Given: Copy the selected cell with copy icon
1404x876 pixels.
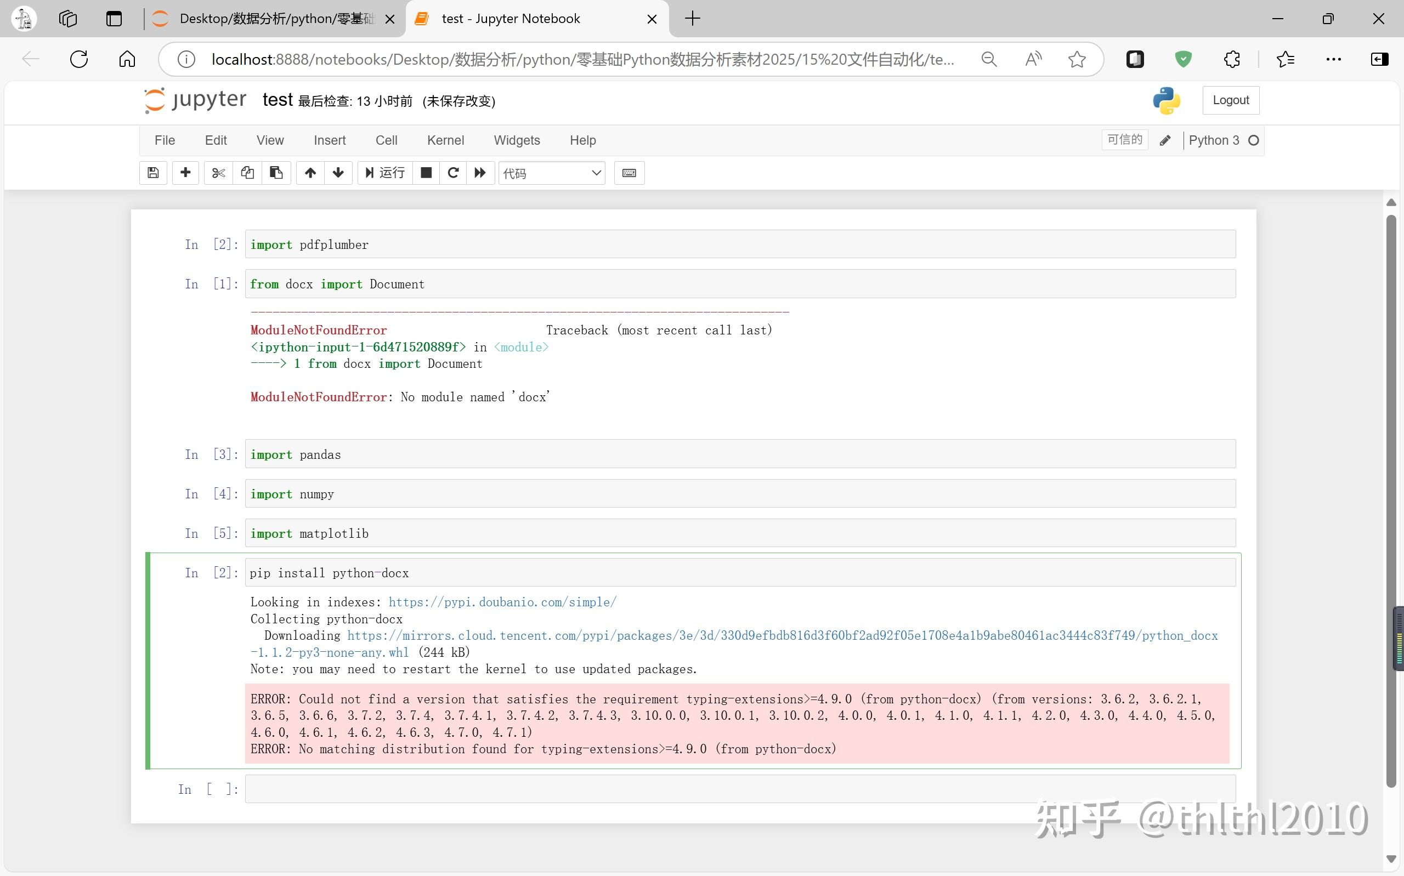Looking at the screenshot, I should point(247,173).
